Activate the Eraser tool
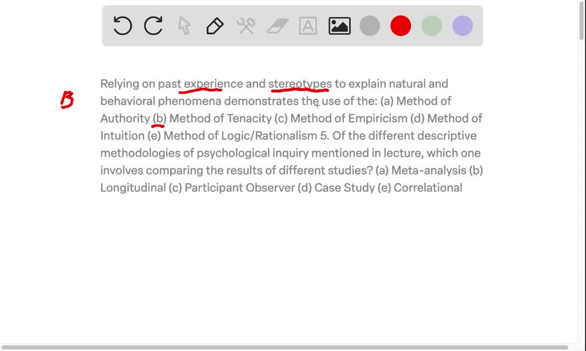Image resolution: width=586 pixels, height=351 pixels. [276, 25]
